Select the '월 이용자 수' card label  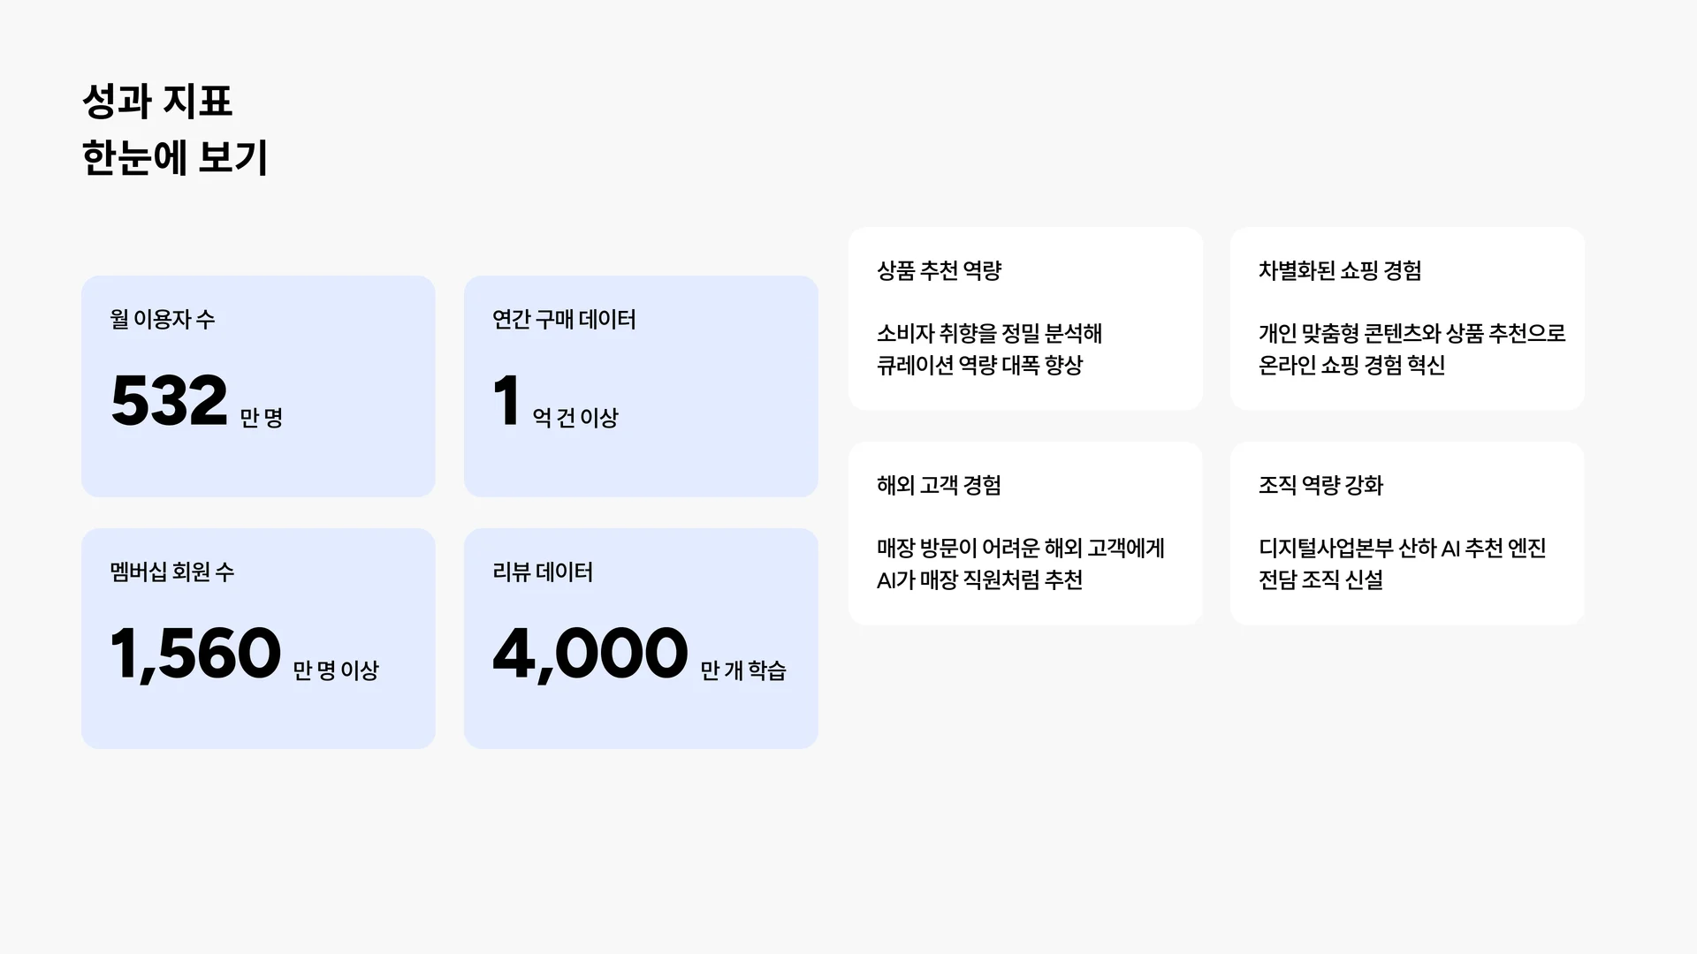[x=162, y=319]
